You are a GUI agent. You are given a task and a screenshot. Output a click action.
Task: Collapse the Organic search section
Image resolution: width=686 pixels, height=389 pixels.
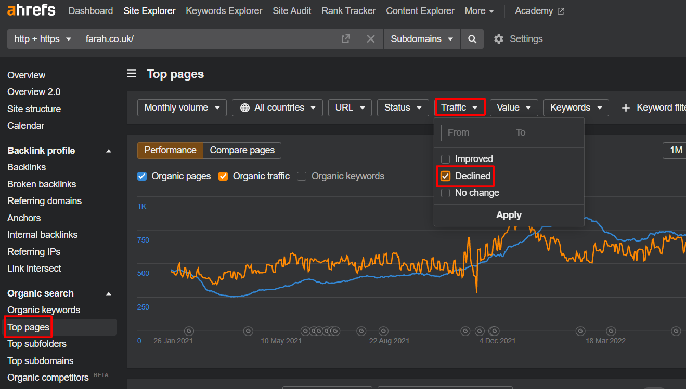[x=109, y=293]
